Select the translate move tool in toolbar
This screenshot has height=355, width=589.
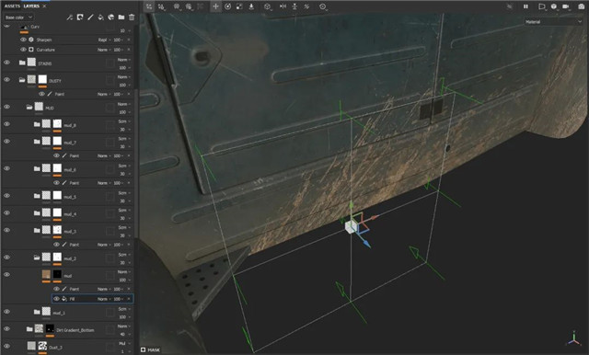215,6
